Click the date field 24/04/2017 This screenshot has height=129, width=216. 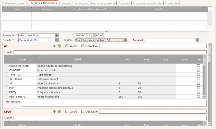coord(83,35)
